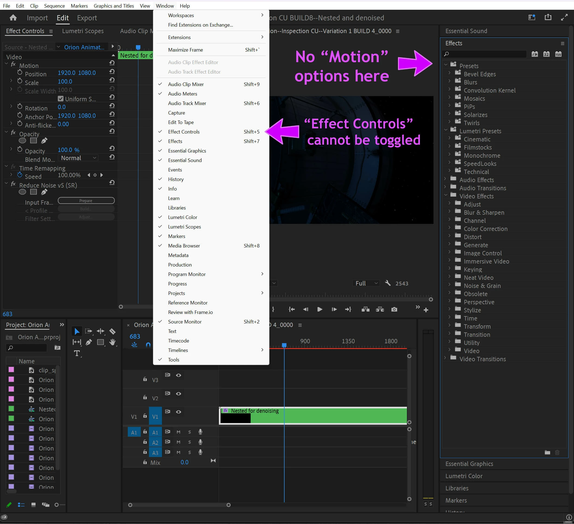
Task: Select the Type tool
Action: click(x=76, y=353)
